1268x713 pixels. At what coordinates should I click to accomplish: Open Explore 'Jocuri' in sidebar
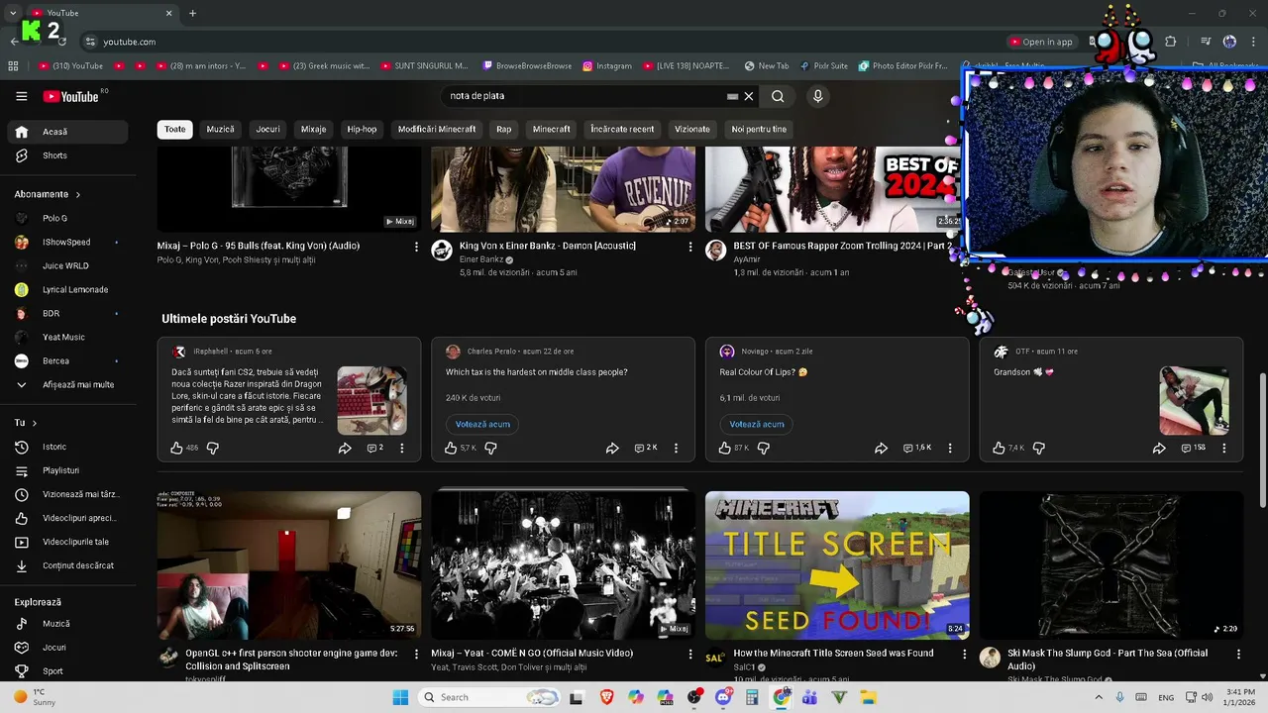point(67,648)
